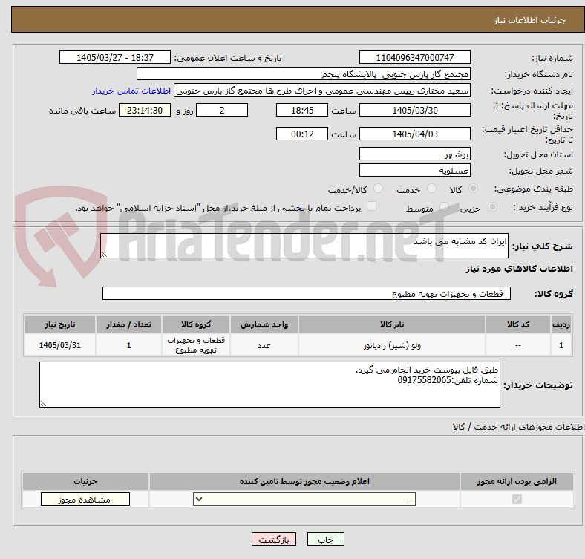Click the quantity cell 1 in items table
Image resolution: width=585 pixels, height=559 pixels.
tap(128, 345)
